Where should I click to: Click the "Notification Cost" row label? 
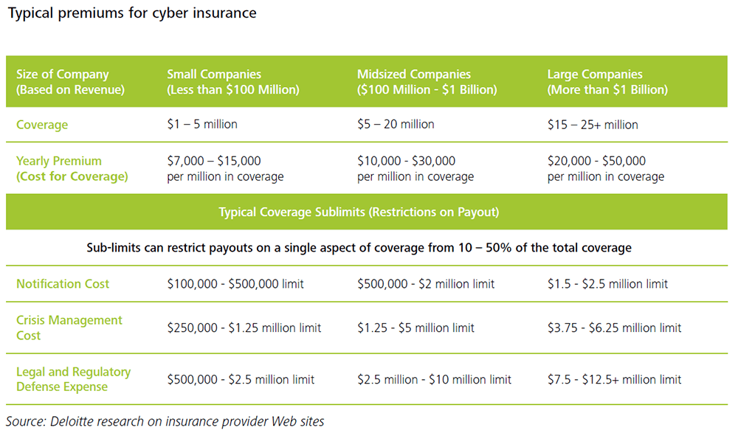point(63,284)
